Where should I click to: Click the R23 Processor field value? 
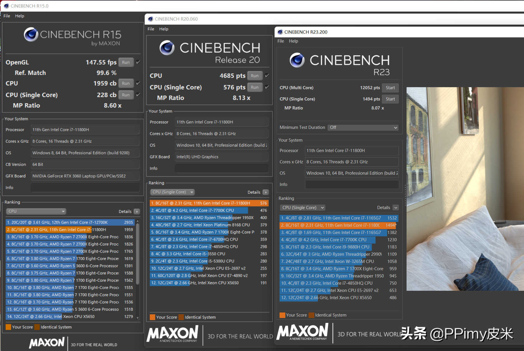click(352, 151)
